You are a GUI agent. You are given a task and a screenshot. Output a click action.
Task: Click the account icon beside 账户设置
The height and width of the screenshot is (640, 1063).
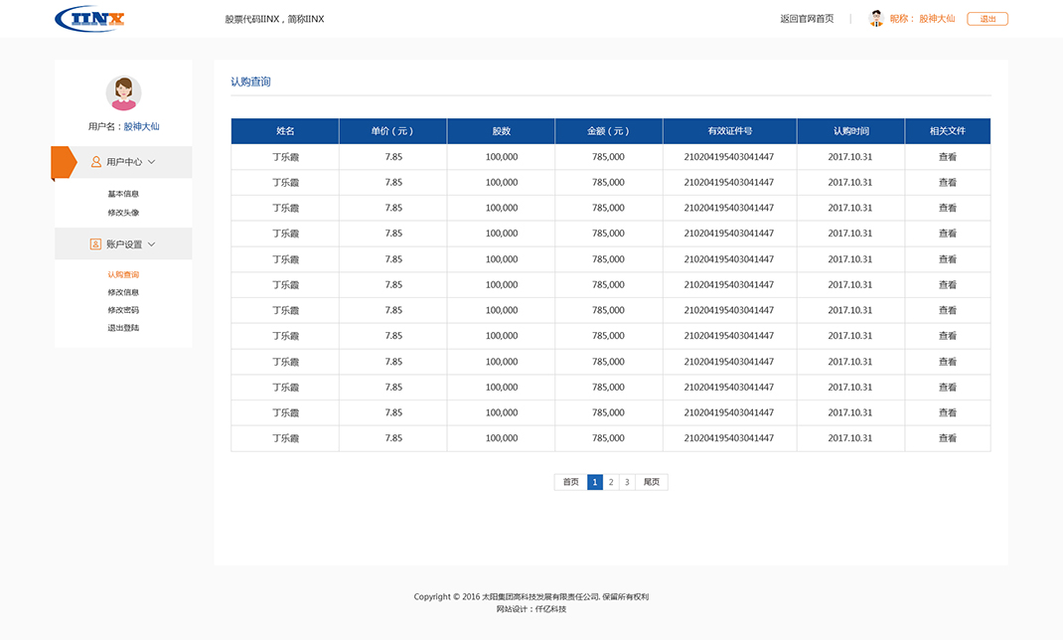94,243
